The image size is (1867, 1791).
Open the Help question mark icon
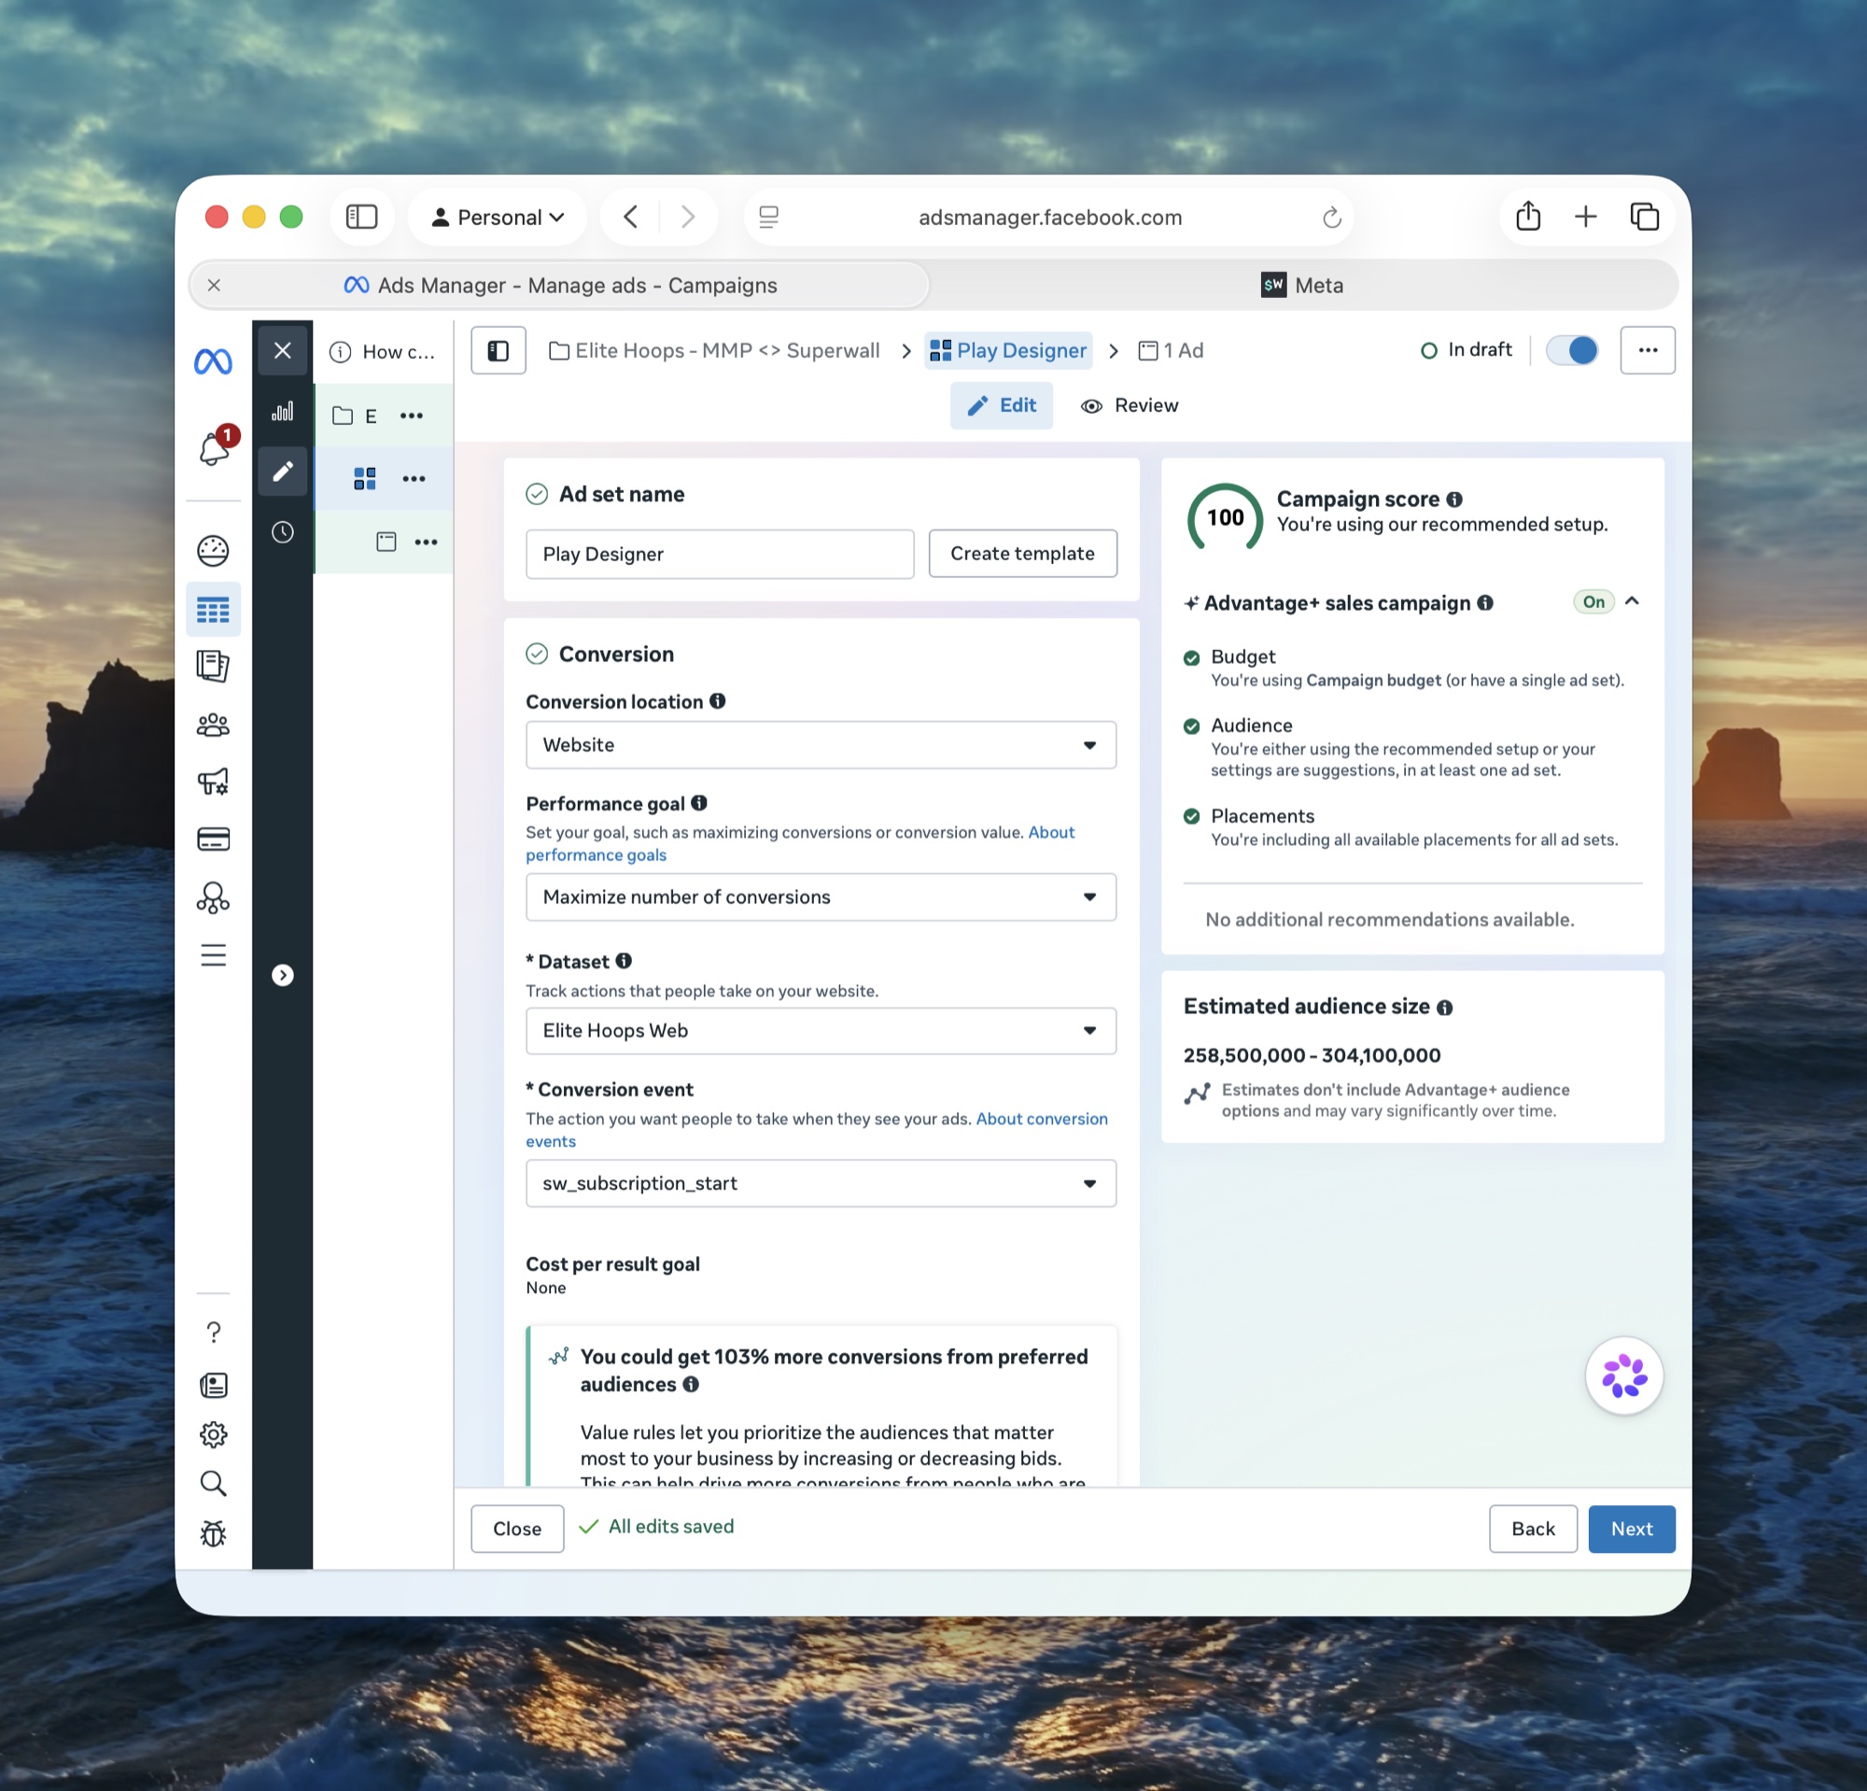214,1331
